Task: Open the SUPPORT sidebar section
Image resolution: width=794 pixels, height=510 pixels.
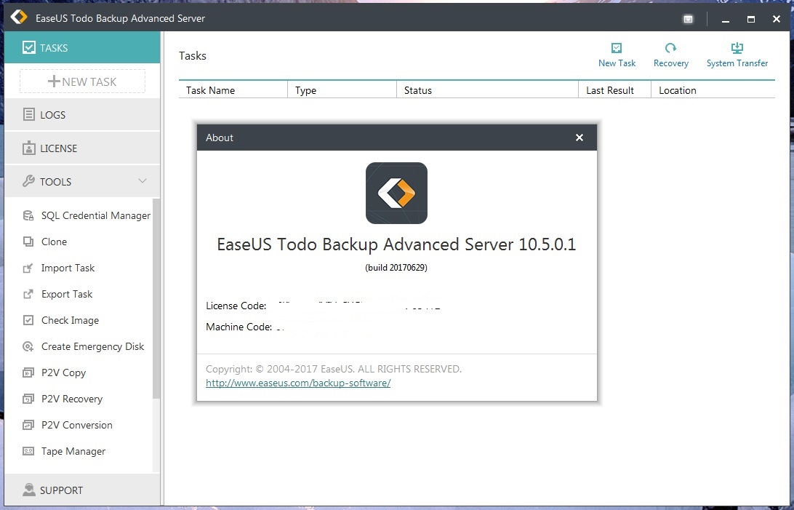Action: tap(82, 490)
